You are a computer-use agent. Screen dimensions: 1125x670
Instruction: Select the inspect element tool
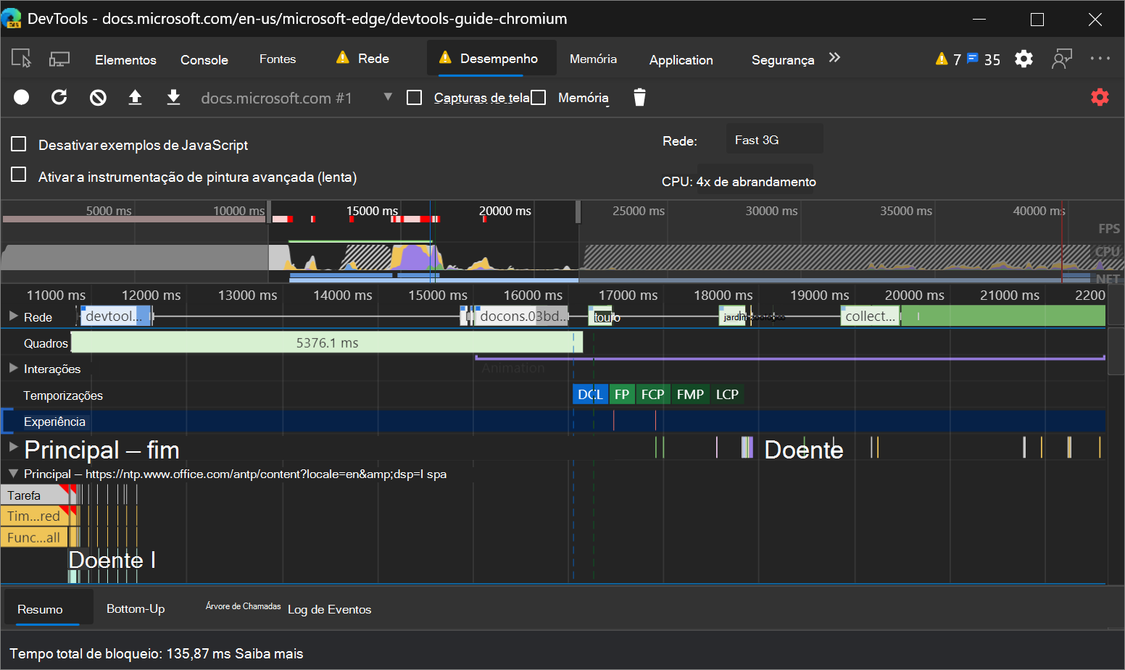click(22, 59)
